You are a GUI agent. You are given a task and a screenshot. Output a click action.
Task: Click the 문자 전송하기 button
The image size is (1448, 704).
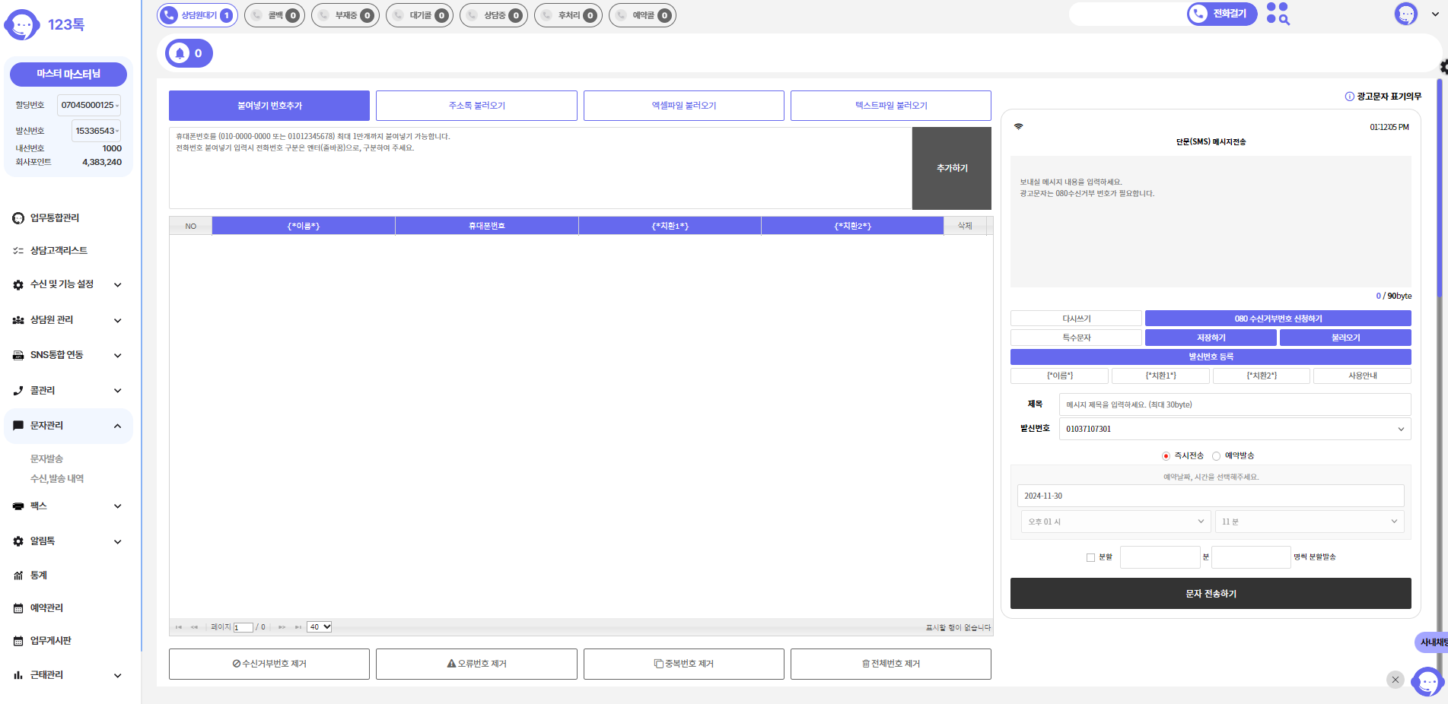(x=1210, y=594)
